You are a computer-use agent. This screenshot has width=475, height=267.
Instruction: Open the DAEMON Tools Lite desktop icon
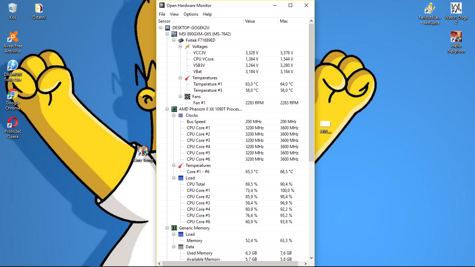pyautogui.click(x=13, y=66)
